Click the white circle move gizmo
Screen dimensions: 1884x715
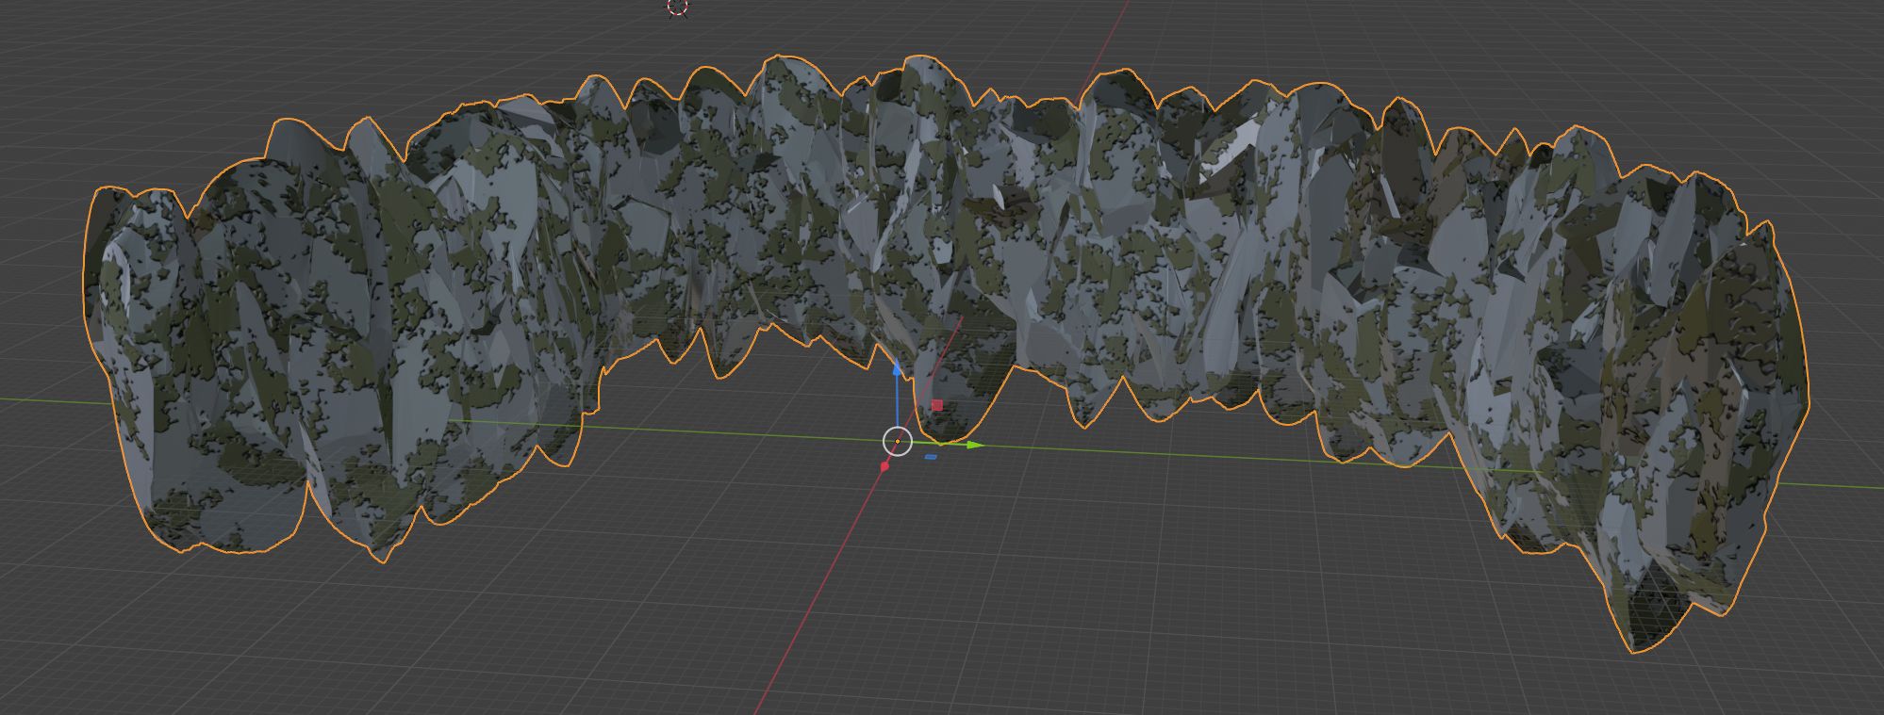[x=897, y=441]
